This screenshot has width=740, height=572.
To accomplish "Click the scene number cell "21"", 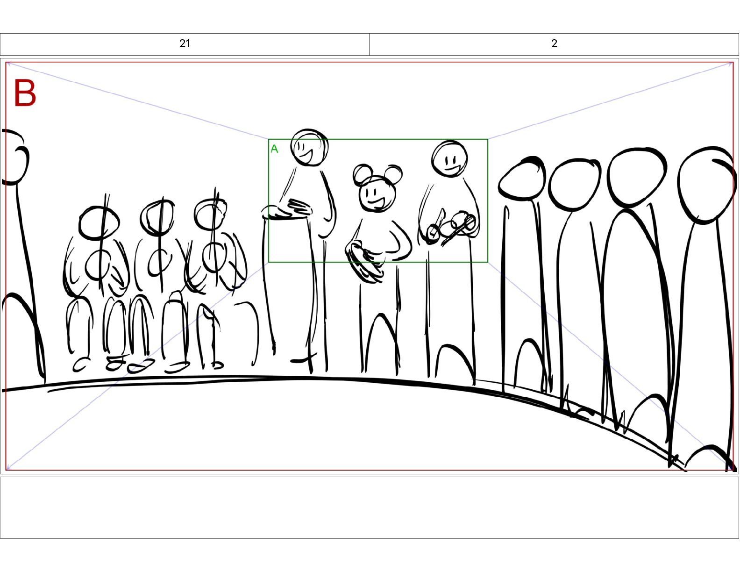I will (x=185, y=44).
